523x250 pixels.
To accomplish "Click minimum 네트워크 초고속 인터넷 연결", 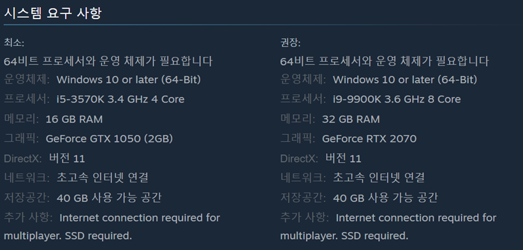I will click(76, 178).
